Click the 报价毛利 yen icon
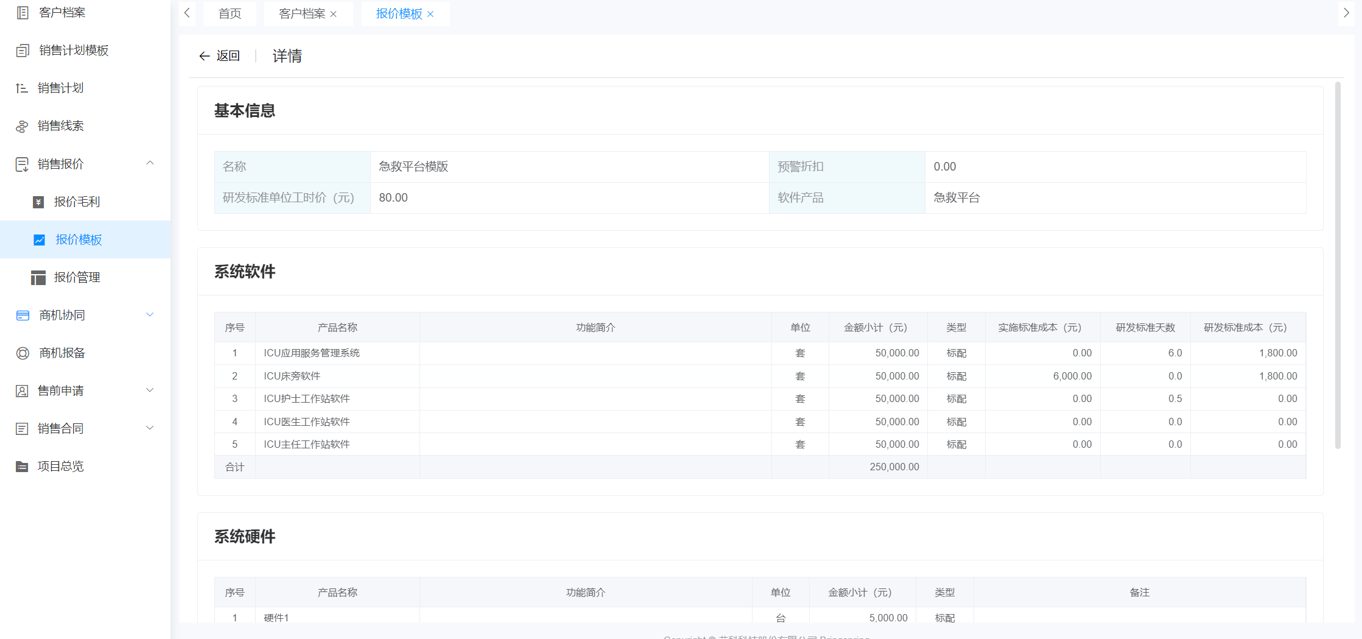The height and width of the screenshot is (639, 1362). 38,202
